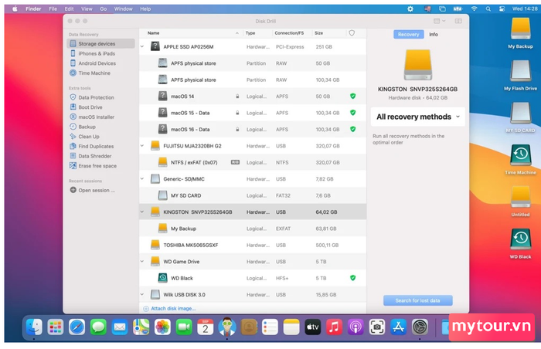Open Erase free space tool
The image size is (541, 349).
tap(97, 166)
